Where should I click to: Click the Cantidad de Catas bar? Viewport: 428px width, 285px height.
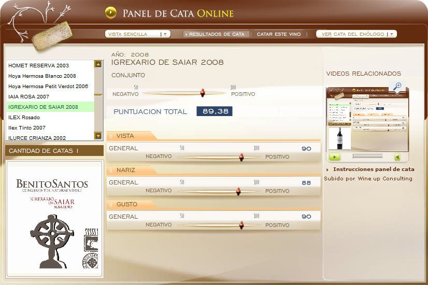tap(54, 151)
